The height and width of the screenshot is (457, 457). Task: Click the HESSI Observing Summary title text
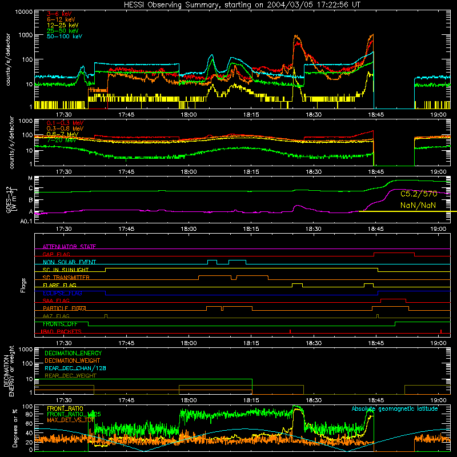(x=242, y=5)
